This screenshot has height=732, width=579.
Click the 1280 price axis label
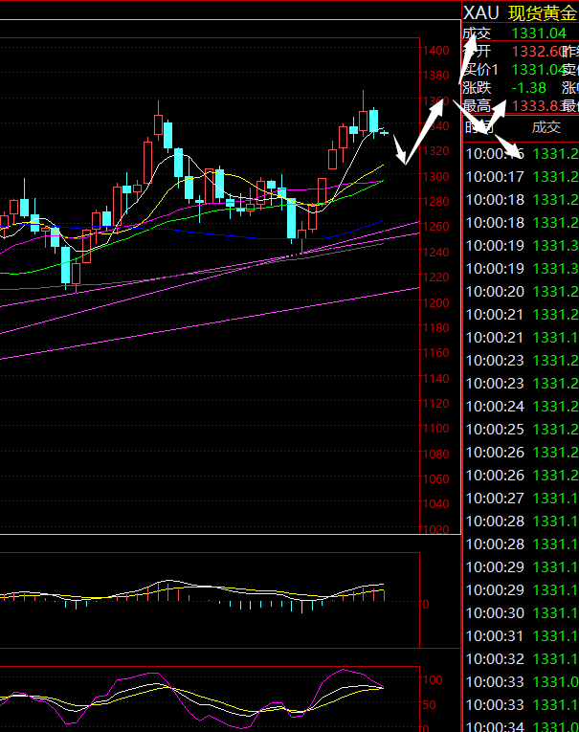click(x=435, y=202)
